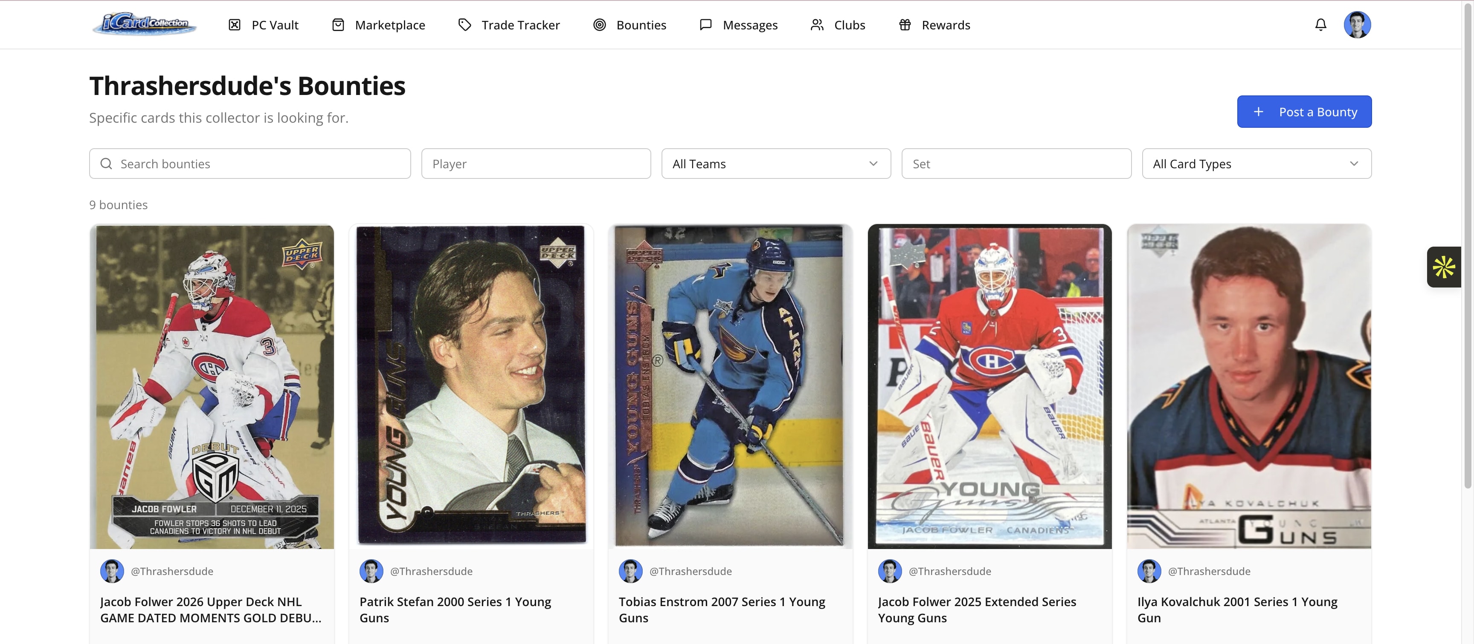
Task: Focus the Set filter field
Action: [1016, 164]
